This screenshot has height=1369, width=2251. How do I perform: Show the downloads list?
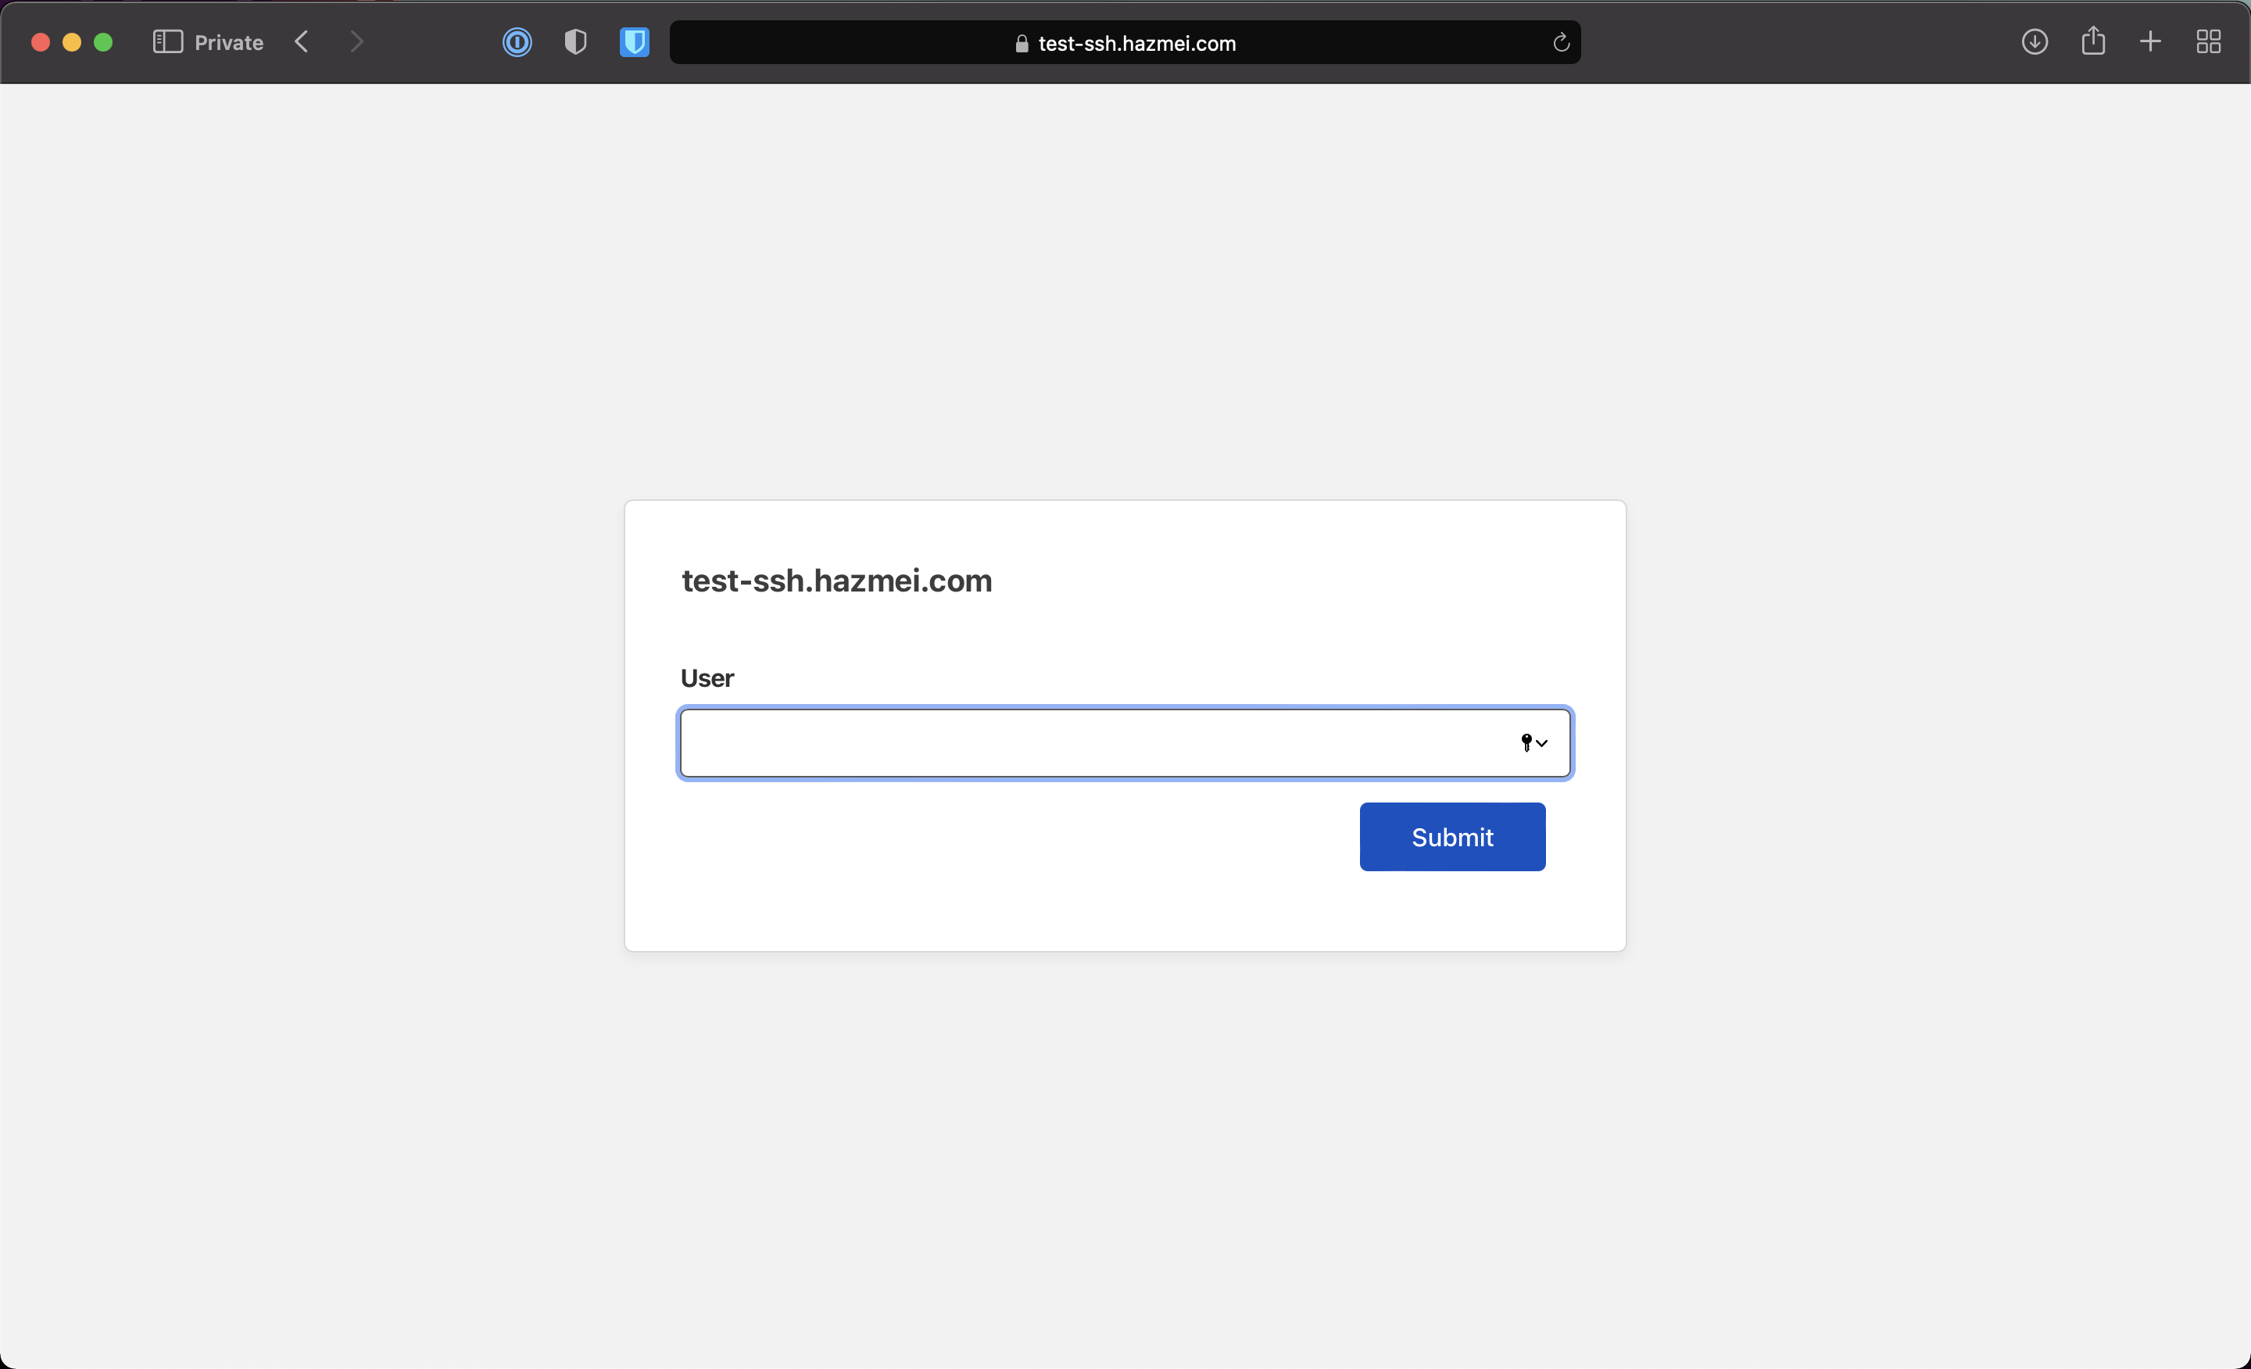(x=2034, y=42)
